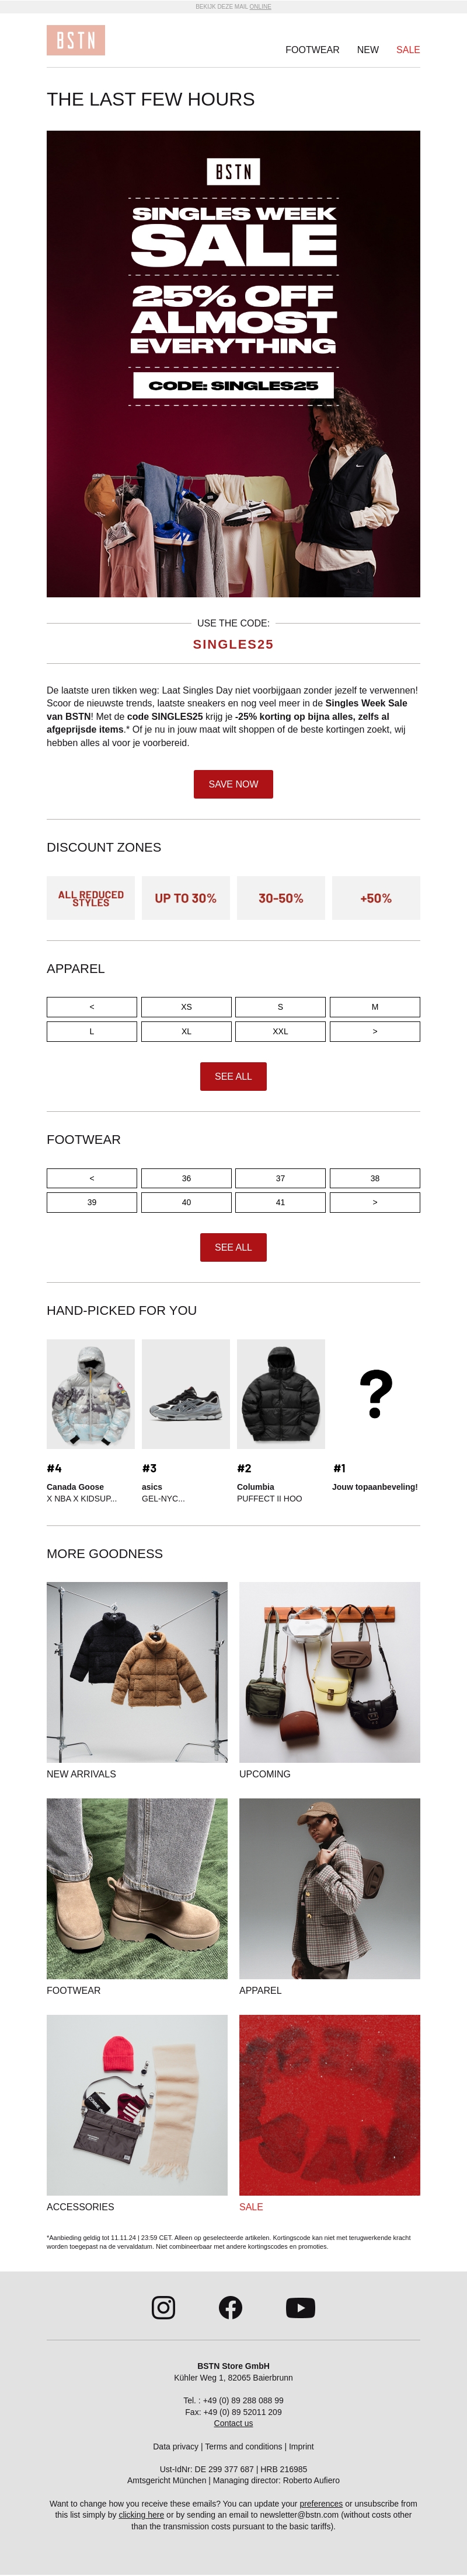Open the Footwear menu in the header
Image resolution: width=467 pixels, height=2576 pixels.
point(312,50)
